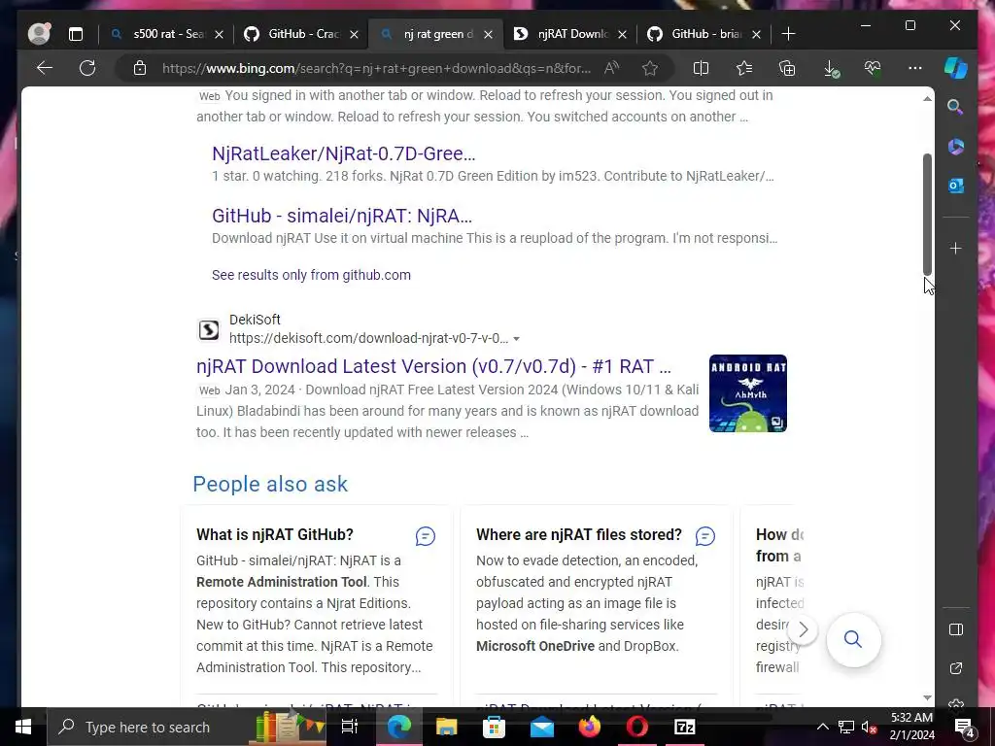
Task: View site information lock icon
Action: (x=140, y=68)
